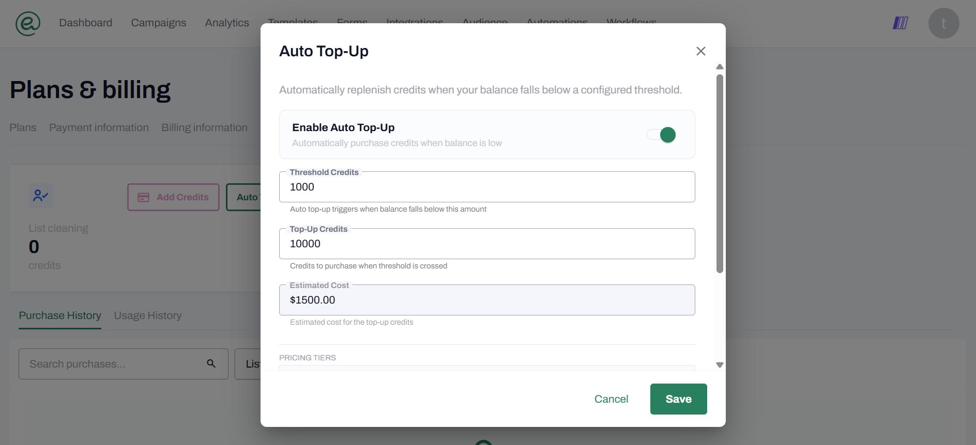Open the Payment information tab
The width and height of the screenshot is (976, 445).
(x=99, y=128)
